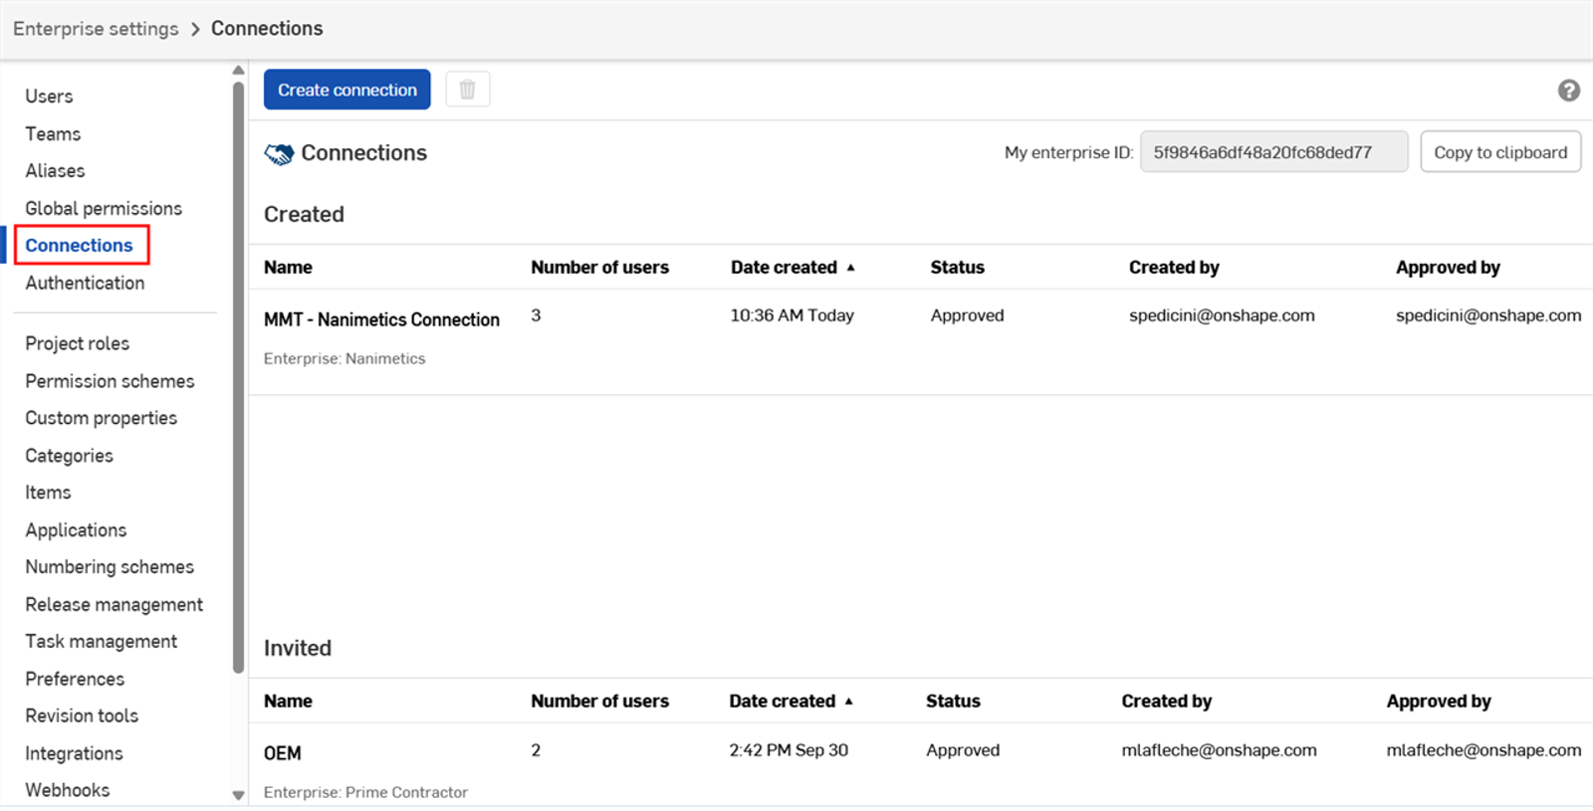Open Global permissions page

[x=104, y=208]
